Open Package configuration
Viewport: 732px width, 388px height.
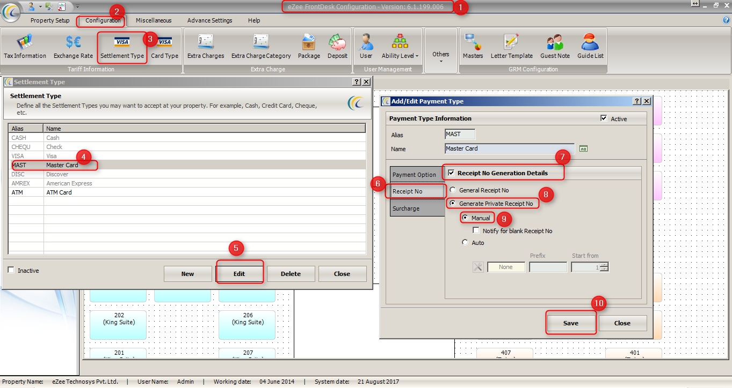click(x=309, y=47)
